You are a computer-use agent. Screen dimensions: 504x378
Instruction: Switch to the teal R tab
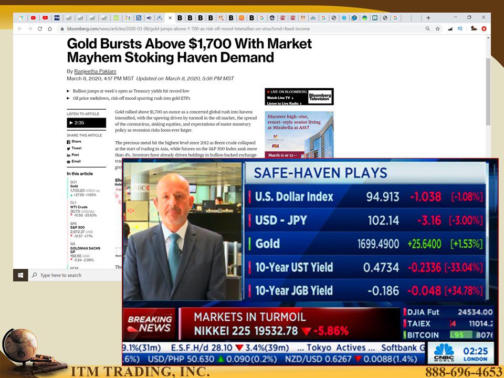[x=375, y=18]
